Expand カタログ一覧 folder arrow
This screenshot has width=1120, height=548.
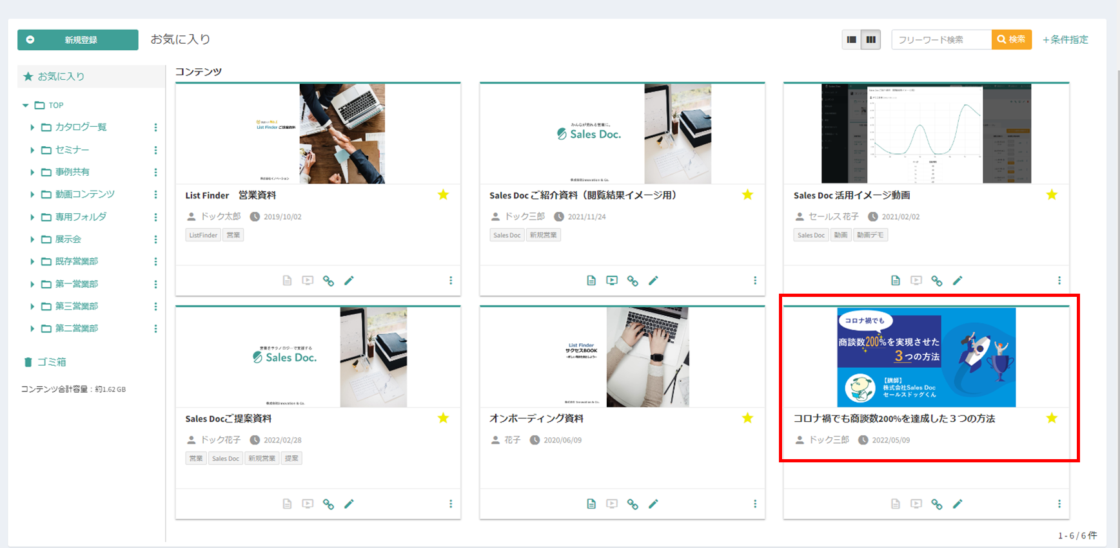click(32, 128)
